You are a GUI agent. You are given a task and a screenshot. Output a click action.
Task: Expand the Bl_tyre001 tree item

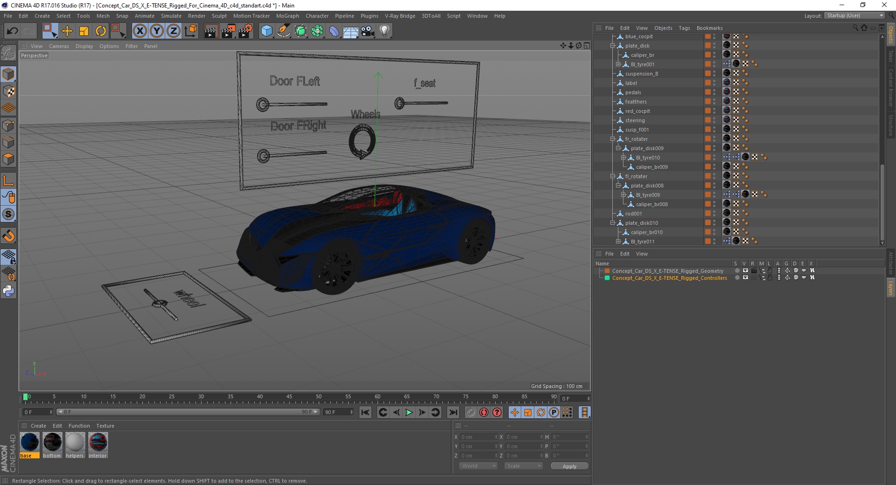[x=618, y=64]
